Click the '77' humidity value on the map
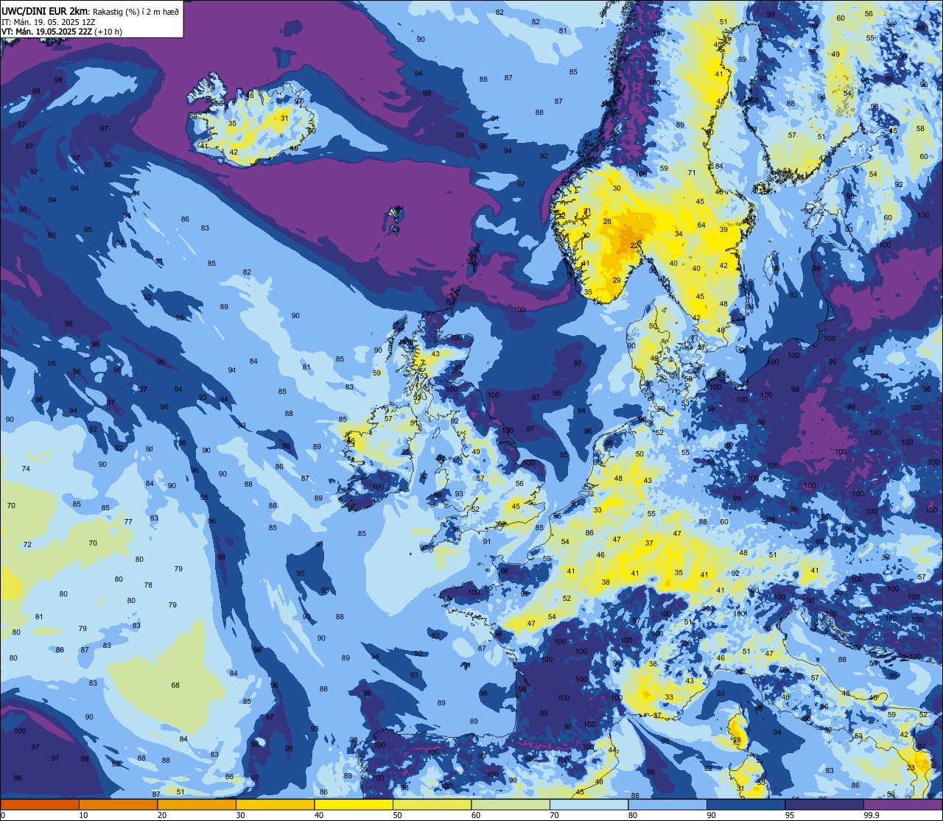The width and height of the screenshot is (943, 821). pyautogui.click(x=128, y=522)
